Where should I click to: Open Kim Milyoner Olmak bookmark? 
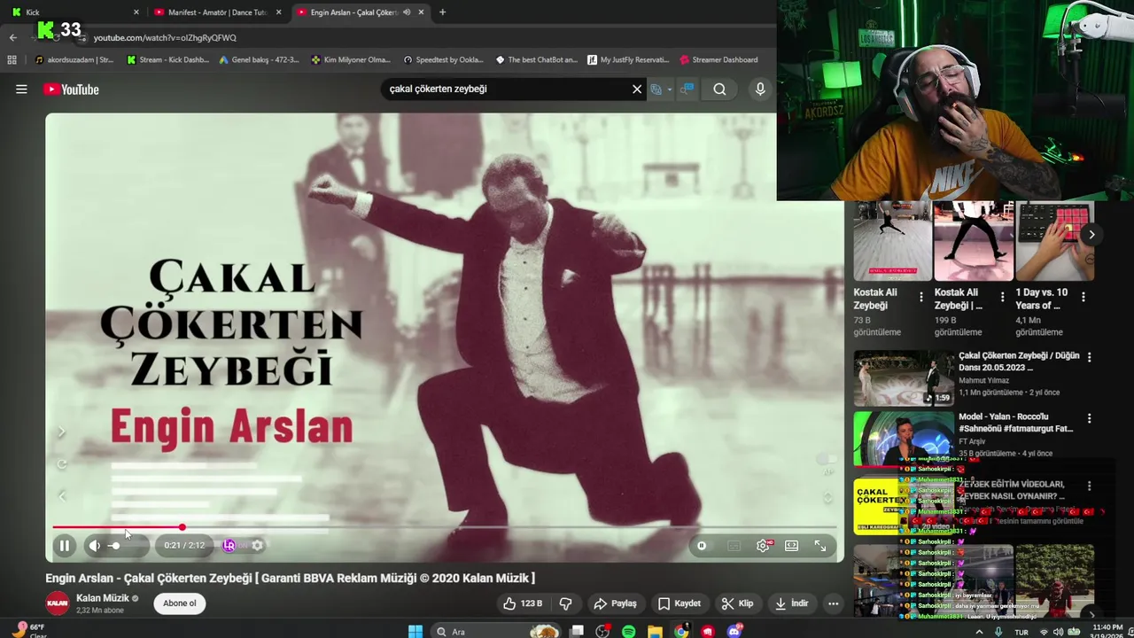coord(350,60)
